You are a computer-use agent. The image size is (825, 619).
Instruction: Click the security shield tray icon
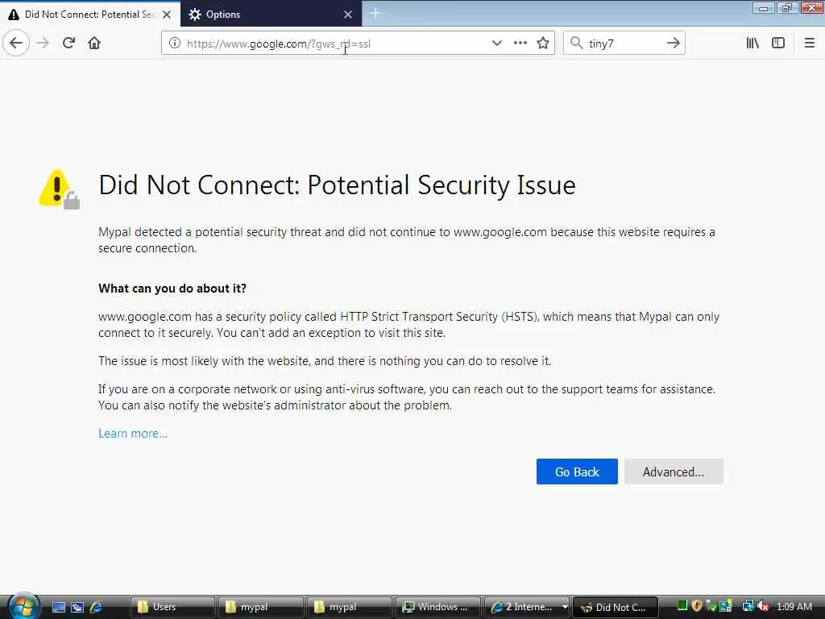pyautogui.click(x=697, y=606)
